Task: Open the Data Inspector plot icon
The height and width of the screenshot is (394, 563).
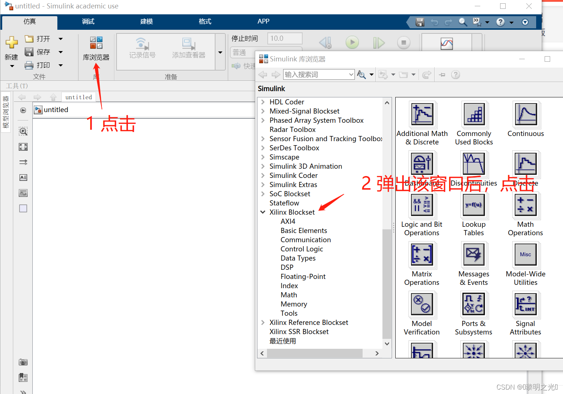Action: [447, 44]
